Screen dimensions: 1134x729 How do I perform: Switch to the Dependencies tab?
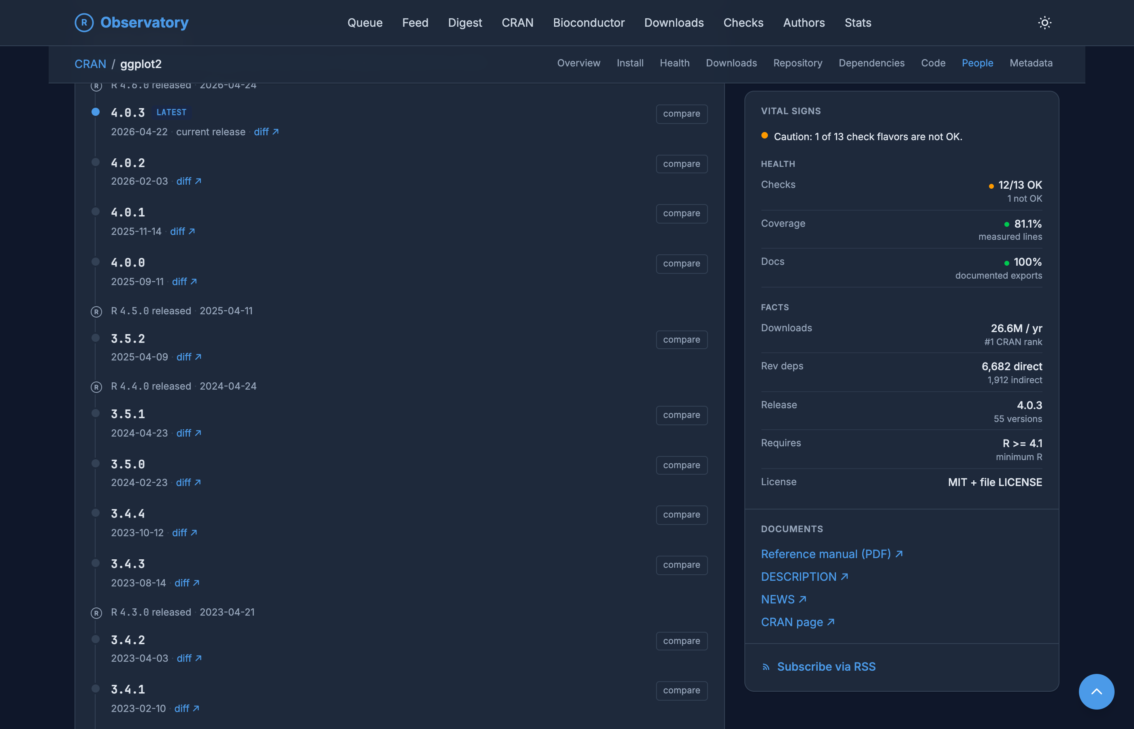click(x=871, y=63)
